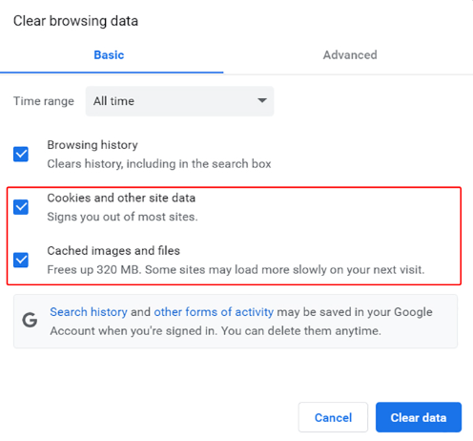Uncheck the Browsing history checkbox
473x441 pixels.
tap(21, 154)
